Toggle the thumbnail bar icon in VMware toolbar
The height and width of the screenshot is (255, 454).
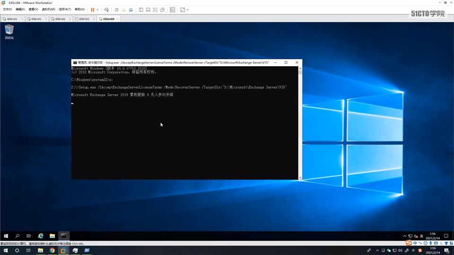click(x=148, y=9)
